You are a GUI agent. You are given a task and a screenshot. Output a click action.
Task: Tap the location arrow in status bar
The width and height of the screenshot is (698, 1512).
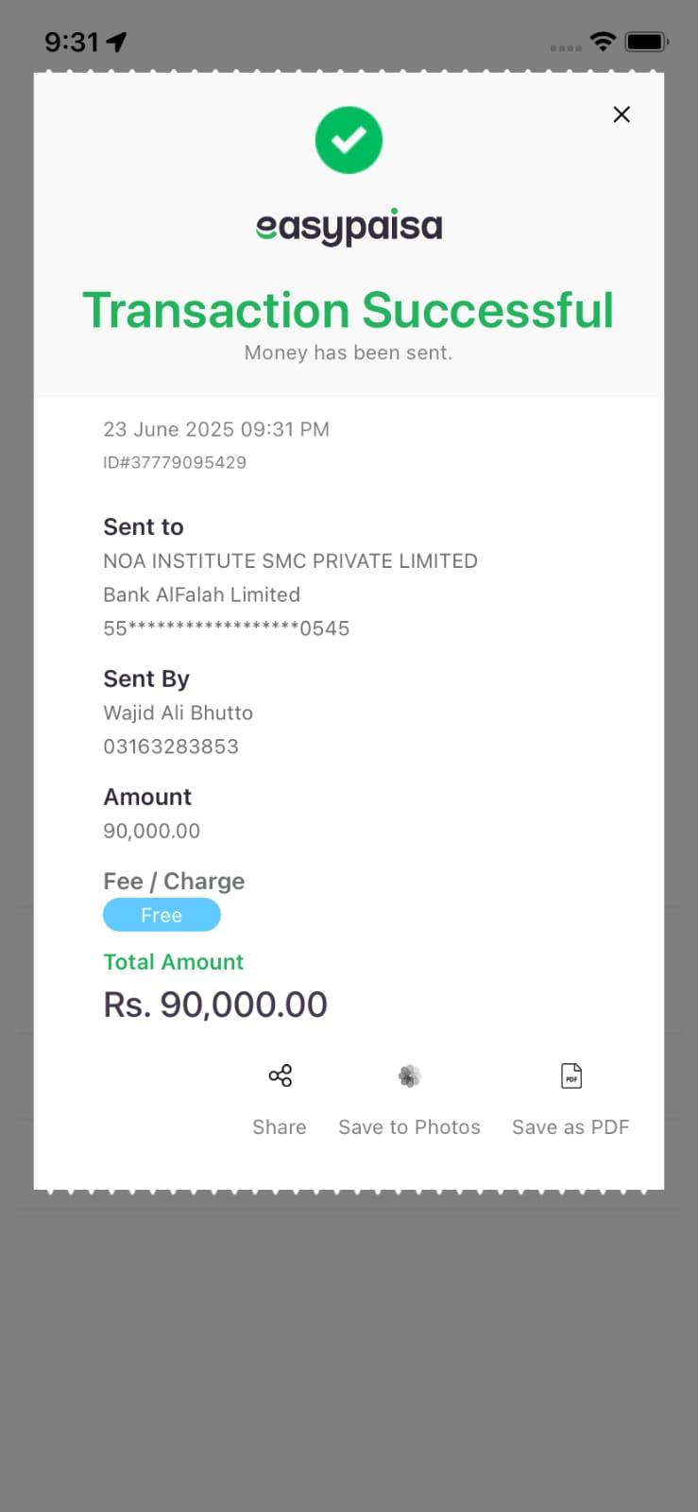[x=117, y=42]
